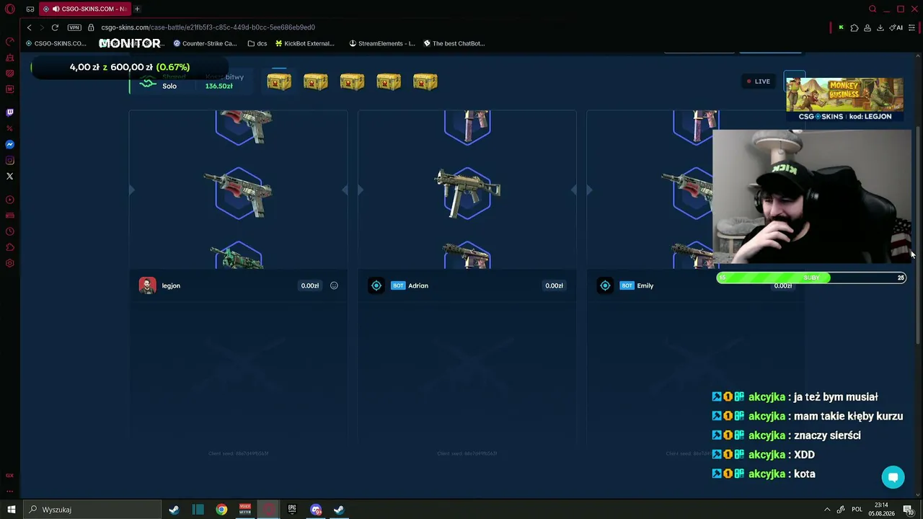The height and width of the screenshot is (519, 923).
Task: Click the Solo battle mode label
Action: 169,86
